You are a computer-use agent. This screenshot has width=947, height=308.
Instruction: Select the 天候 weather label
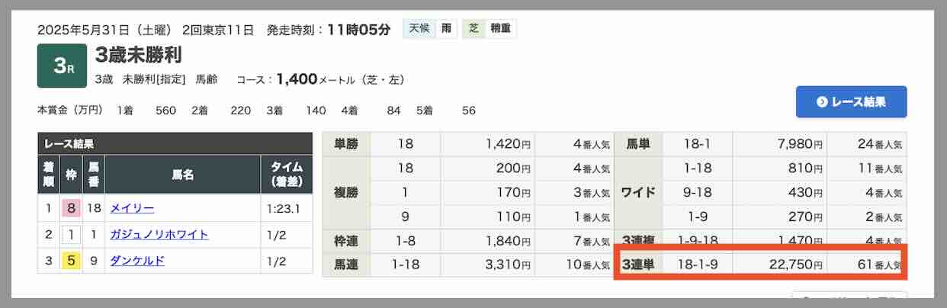pos(419,29)
